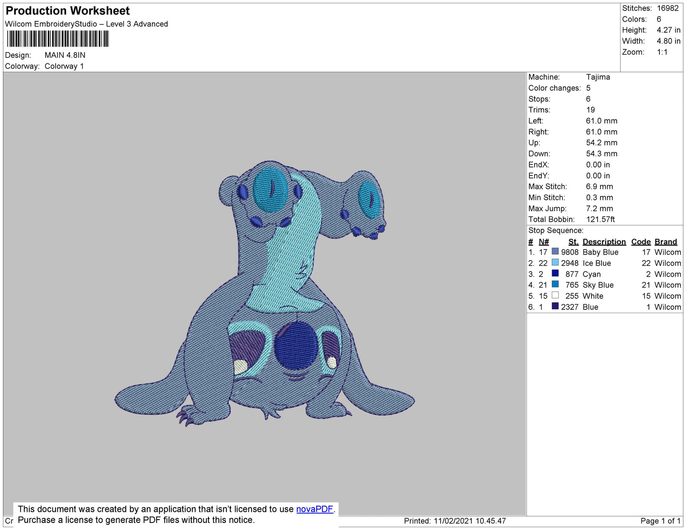The width and height of the screenshot is (686, 530).
Task: Click the Printed date 11/02/2021 text
Action: pos(455,521)
